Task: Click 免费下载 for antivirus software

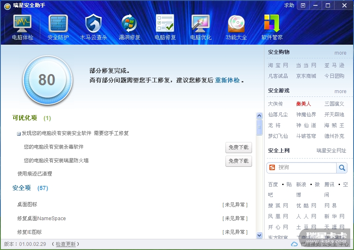Action: click(x=239, y=147)
